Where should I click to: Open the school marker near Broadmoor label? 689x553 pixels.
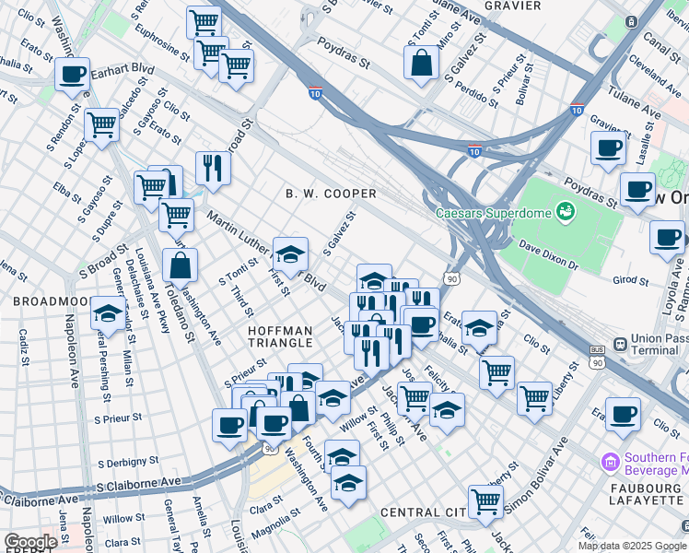108,314
